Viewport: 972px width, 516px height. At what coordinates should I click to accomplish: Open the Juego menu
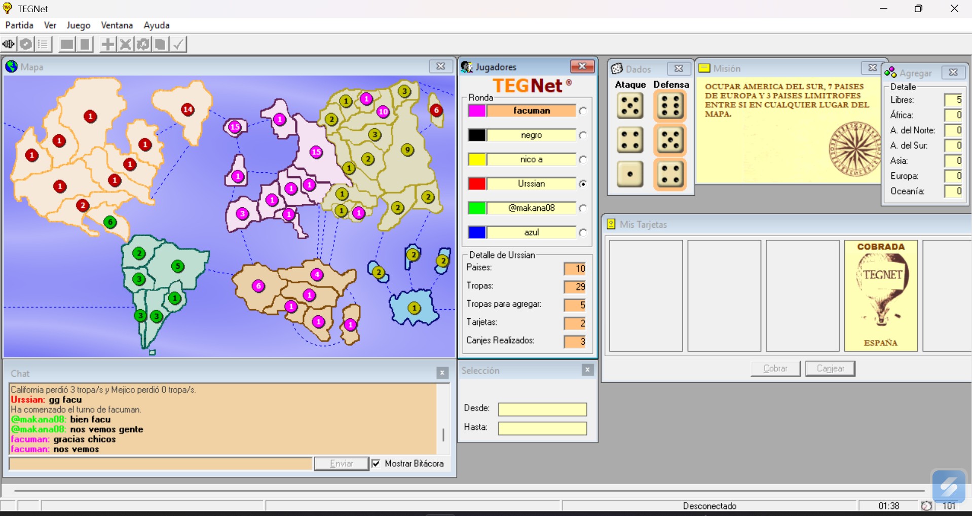click(x=79, y=25)
